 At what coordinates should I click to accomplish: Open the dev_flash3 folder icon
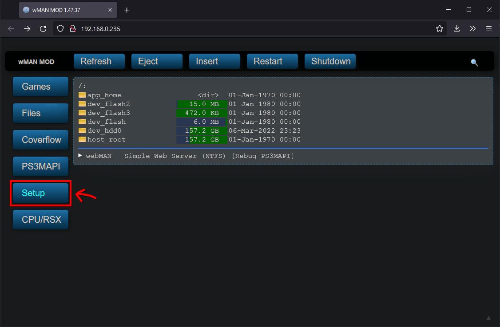(x=82, y=113)
